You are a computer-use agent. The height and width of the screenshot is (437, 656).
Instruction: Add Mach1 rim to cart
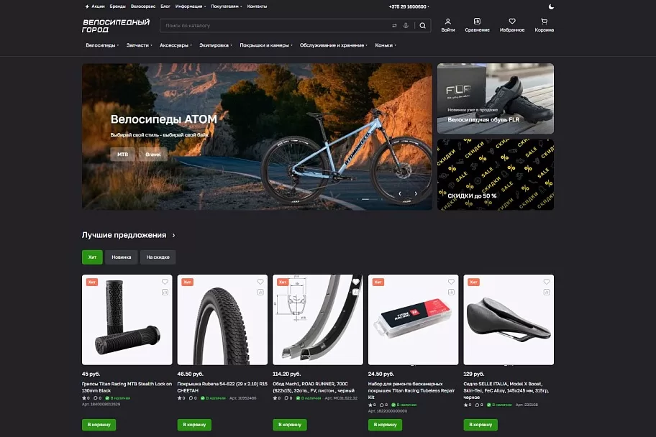pyautogui.click(x=289, y=425)
